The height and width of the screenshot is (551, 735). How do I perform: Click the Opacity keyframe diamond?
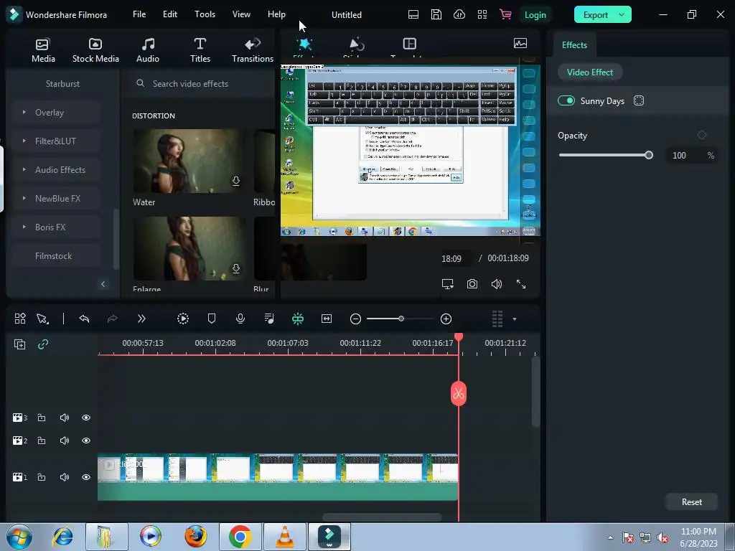coord(702,136)
